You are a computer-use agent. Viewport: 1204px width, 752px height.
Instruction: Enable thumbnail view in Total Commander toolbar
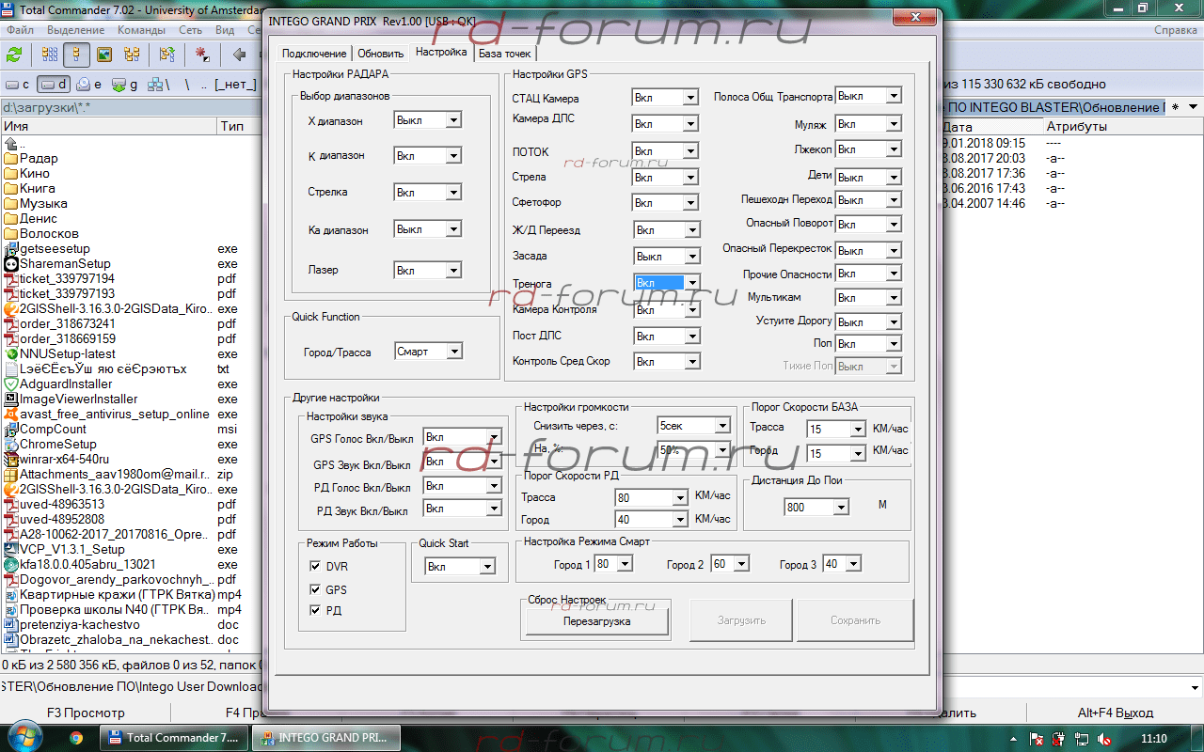[x=103, y=55]
